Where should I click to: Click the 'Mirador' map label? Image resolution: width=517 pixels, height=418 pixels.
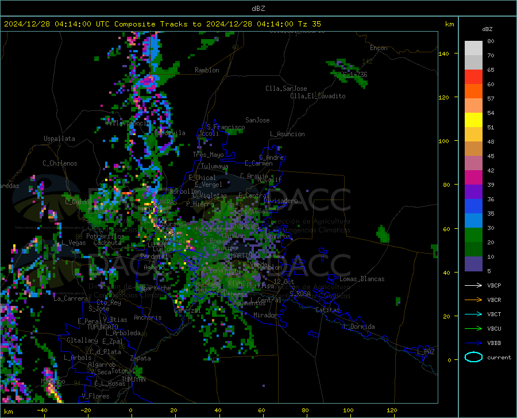pos(265,315)
